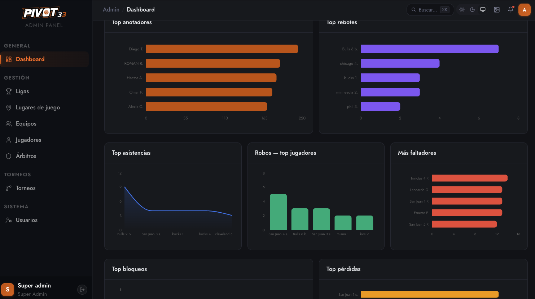Switch to dark theme moon icon
This screenshot has width=535, height=299.
coord(472,10)
